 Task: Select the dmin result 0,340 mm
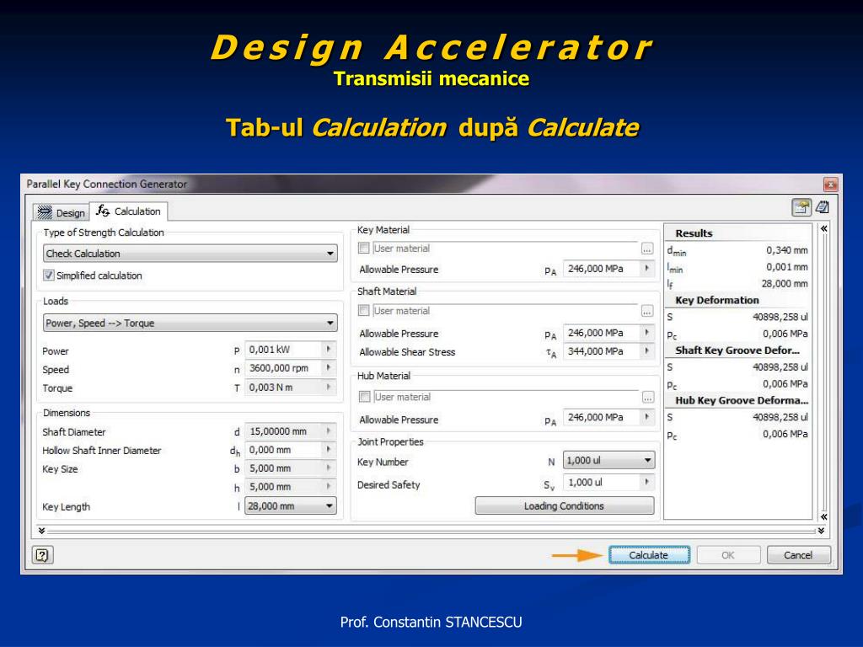pos(786,250)
